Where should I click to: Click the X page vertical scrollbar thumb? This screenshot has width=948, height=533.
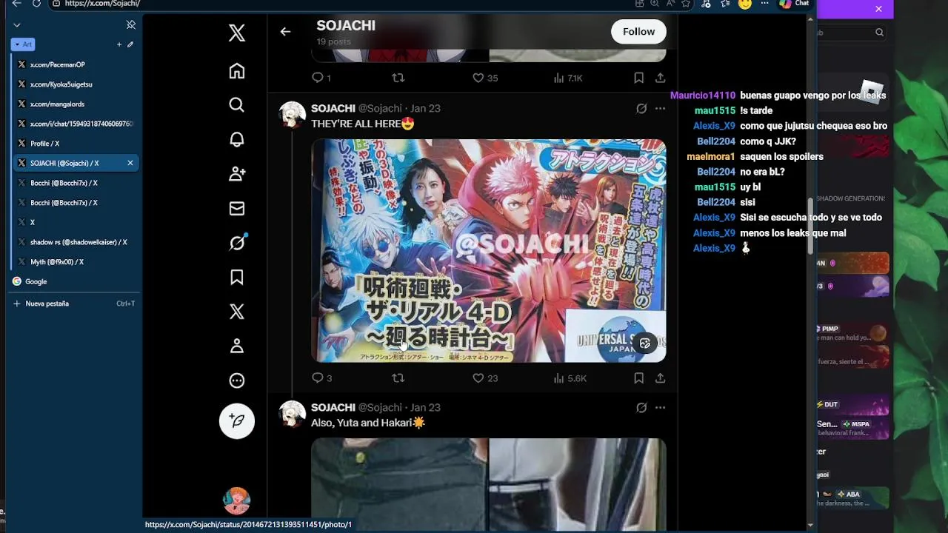(x=810, y=226)
